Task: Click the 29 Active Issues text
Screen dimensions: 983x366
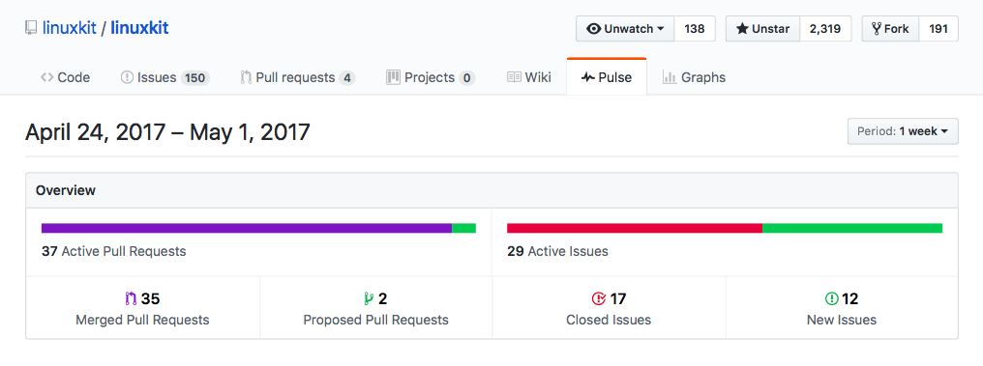Action: tap(557, 251)
